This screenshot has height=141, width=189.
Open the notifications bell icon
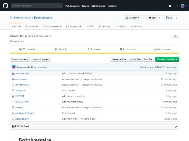pyautogui.click(x=170, y=6)
